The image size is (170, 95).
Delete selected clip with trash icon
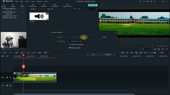16,53
